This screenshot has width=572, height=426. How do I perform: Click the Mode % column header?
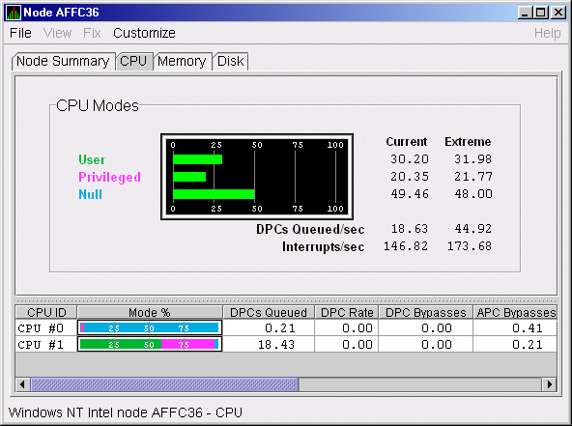click(x=150, y=313)
